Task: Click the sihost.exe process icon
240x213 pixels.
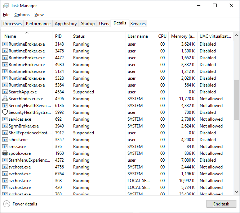Action: (5, 140)
